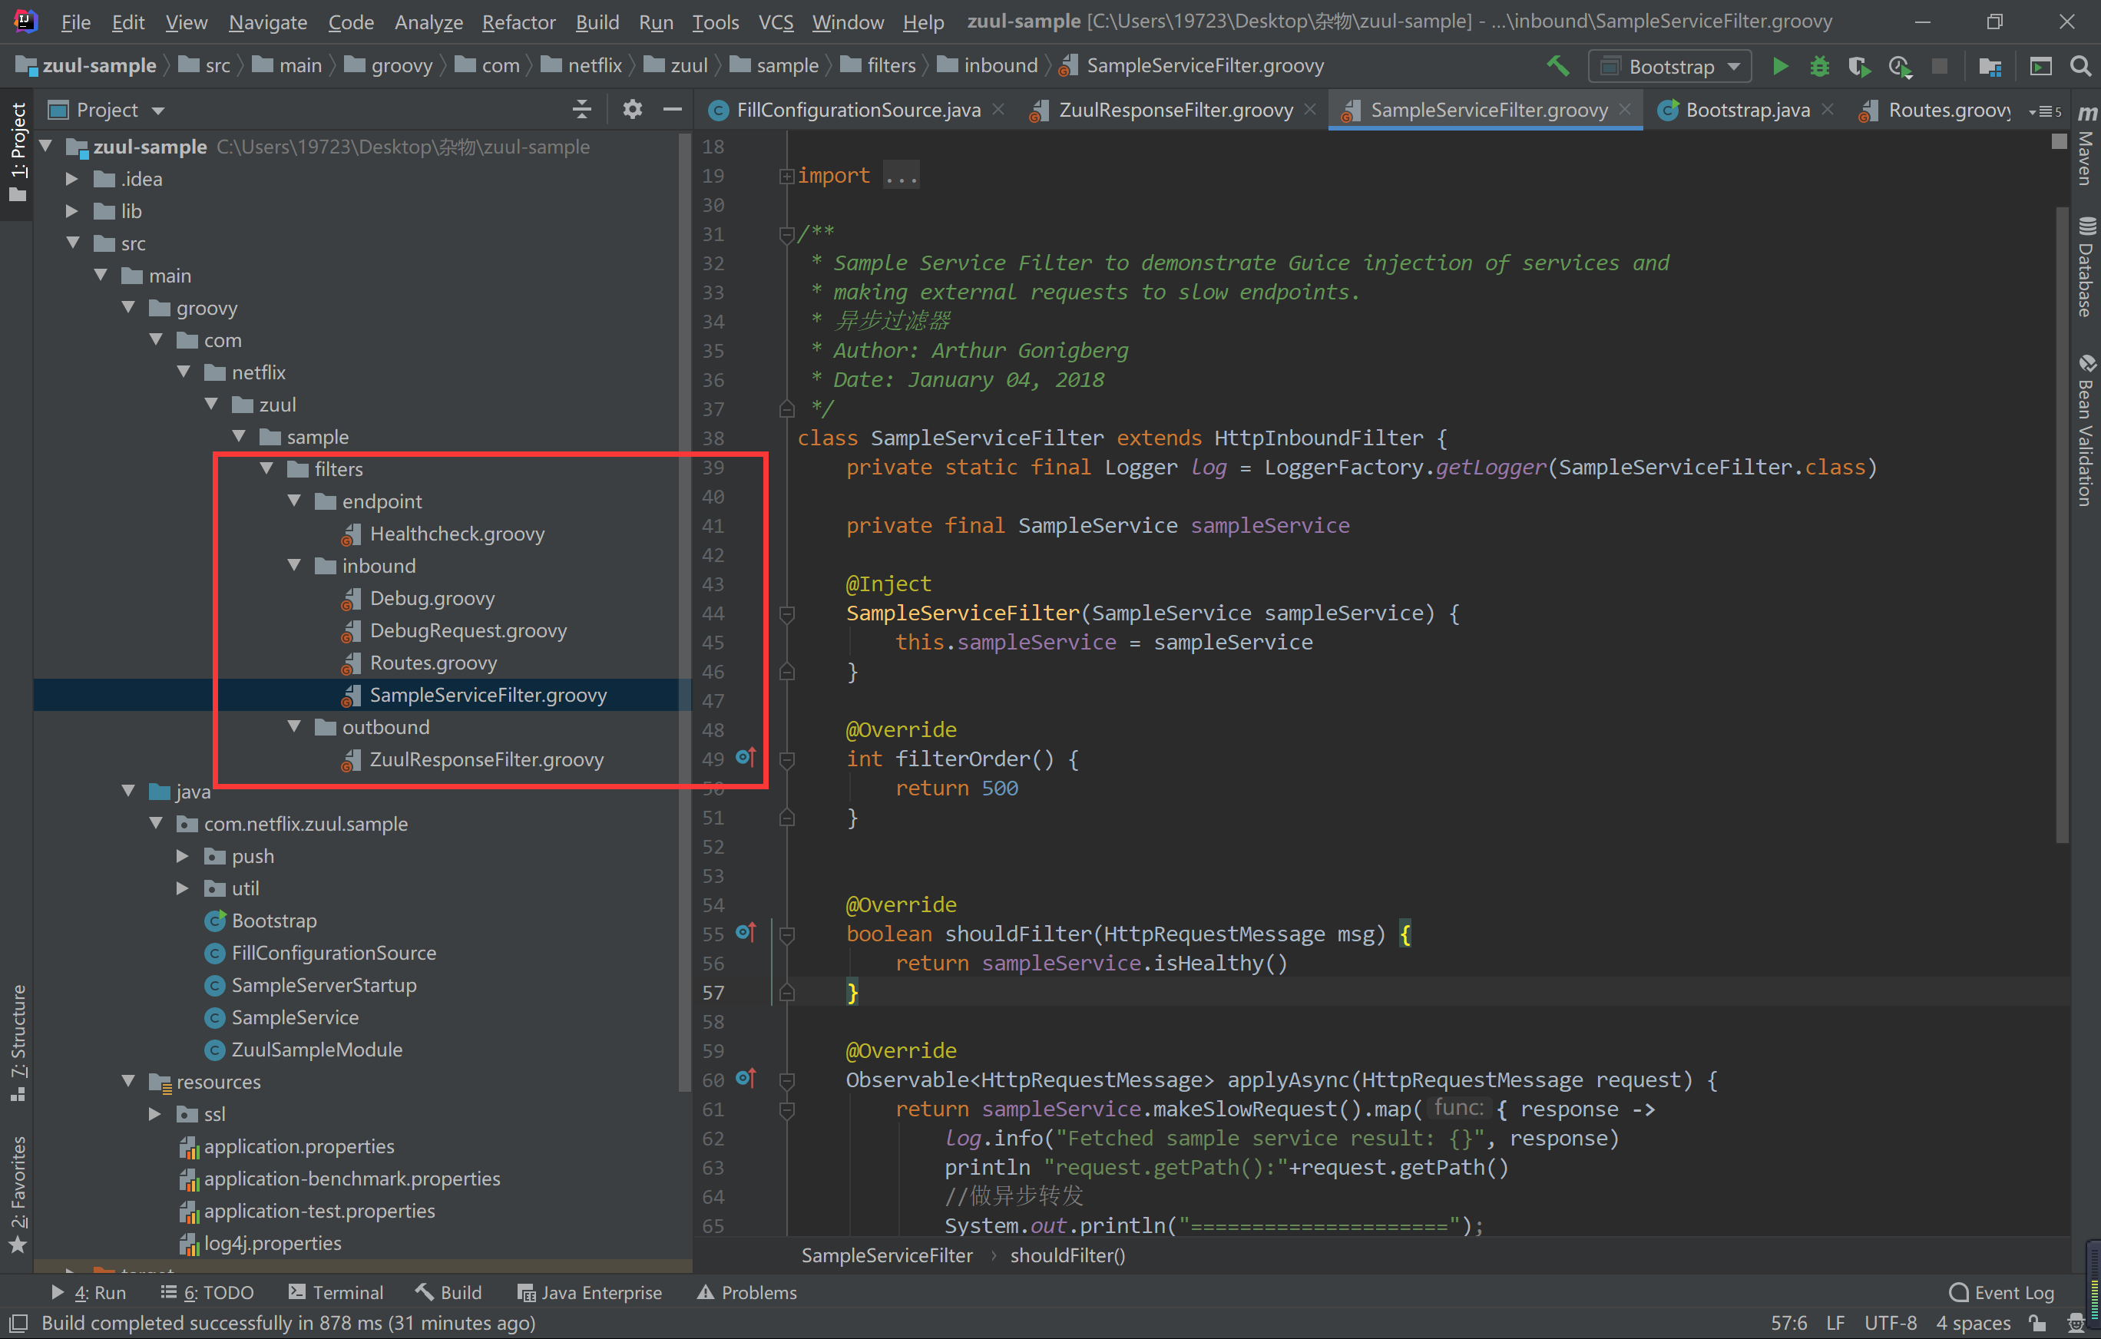Collapse the filters folder
The width and height of the screenshot is (2101, 1339).
(x=266, y=468)
